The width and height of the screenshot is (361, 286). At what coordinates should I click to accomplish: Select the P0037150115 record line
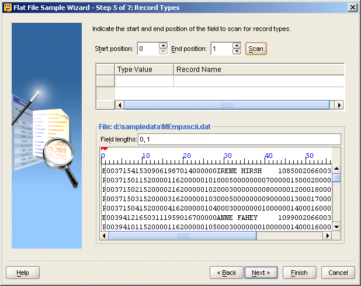216,180
